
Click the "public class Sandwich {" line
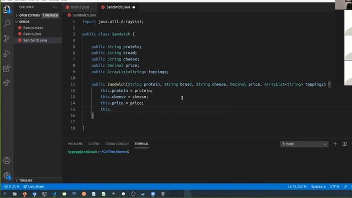tap(108, 34)
